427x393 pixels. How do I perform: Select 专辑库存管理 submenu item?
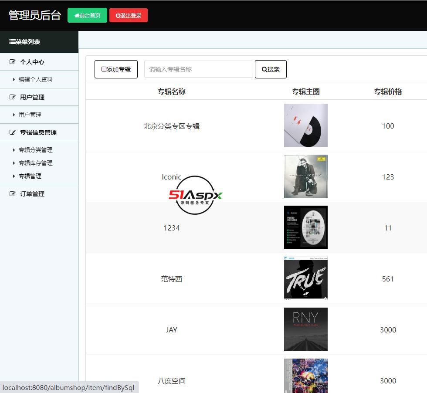click(x=36, y=163)
